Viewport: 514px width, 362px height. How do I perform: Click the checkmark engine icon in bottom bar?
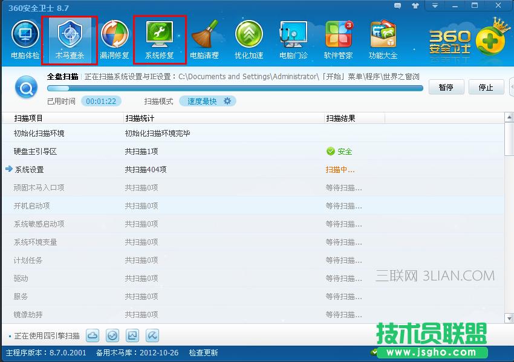(x=112, y=335)
